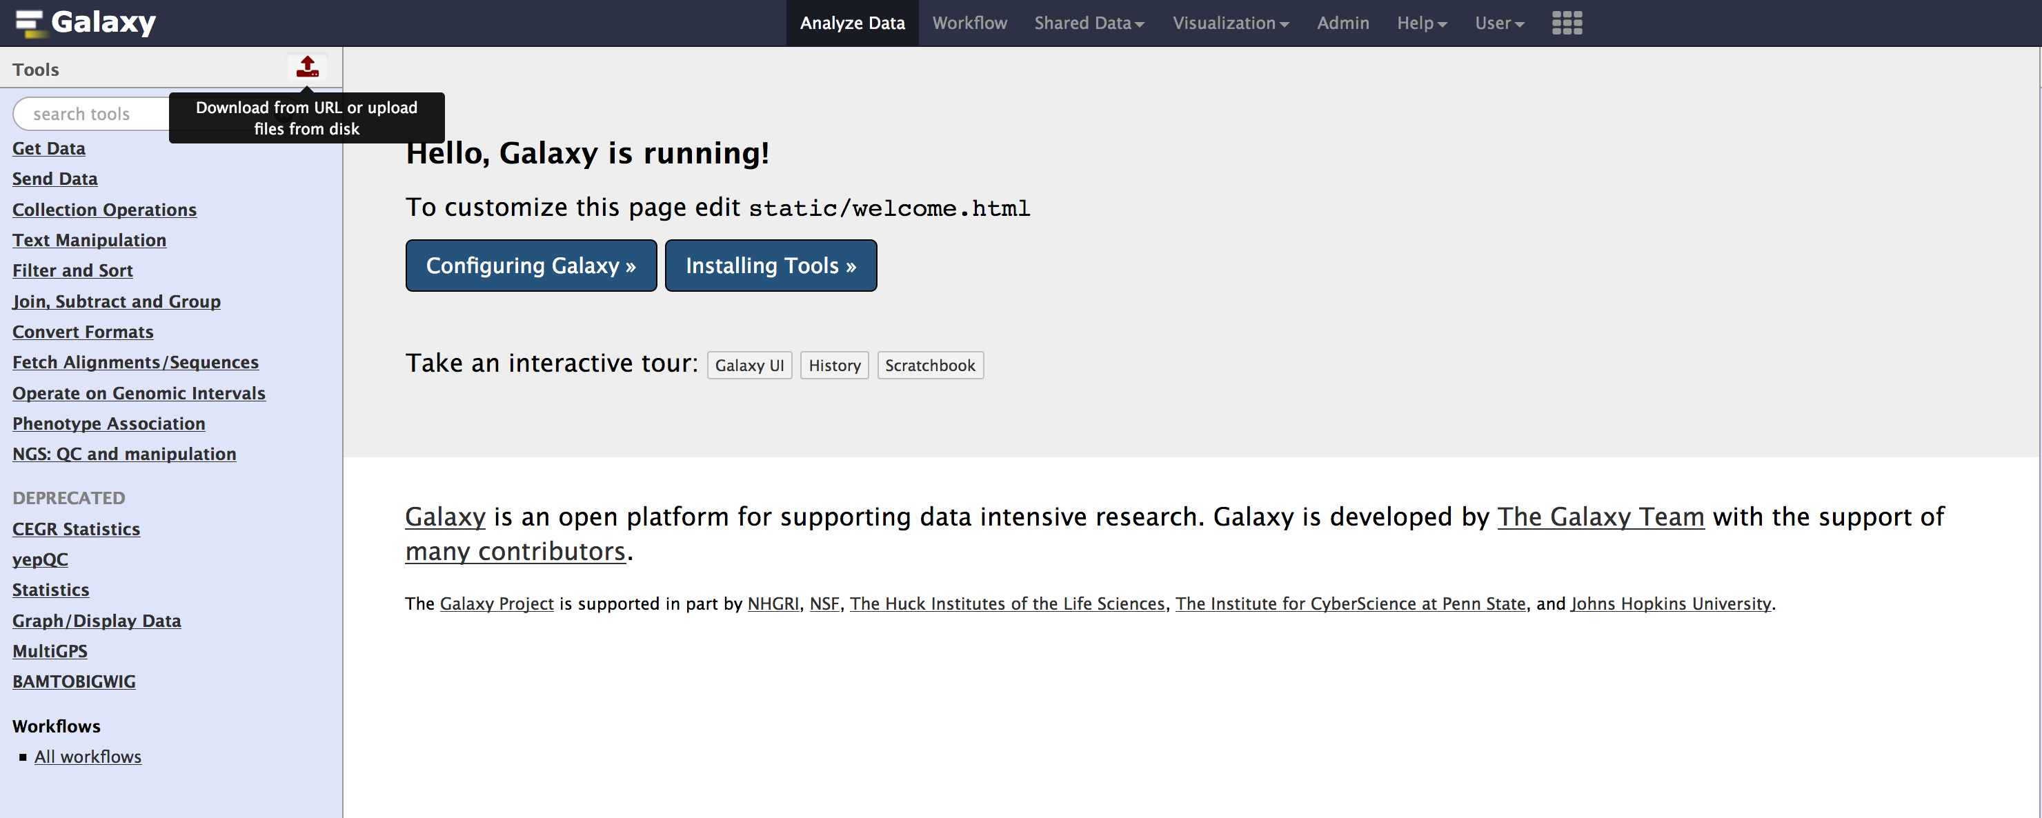
Task: Expand the Get Data tool section
Action: click(48, 148)
